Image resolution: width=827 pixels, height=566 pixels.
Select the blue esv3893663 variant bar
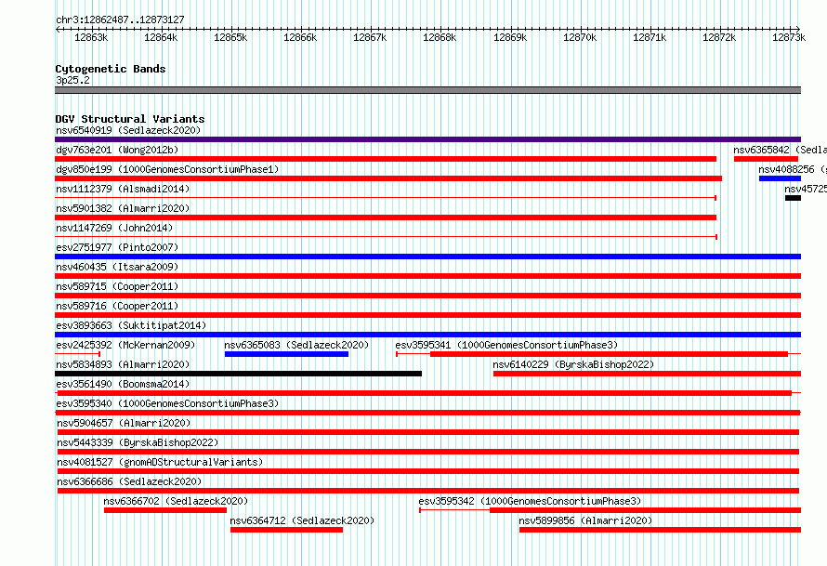tap(427, 335)
